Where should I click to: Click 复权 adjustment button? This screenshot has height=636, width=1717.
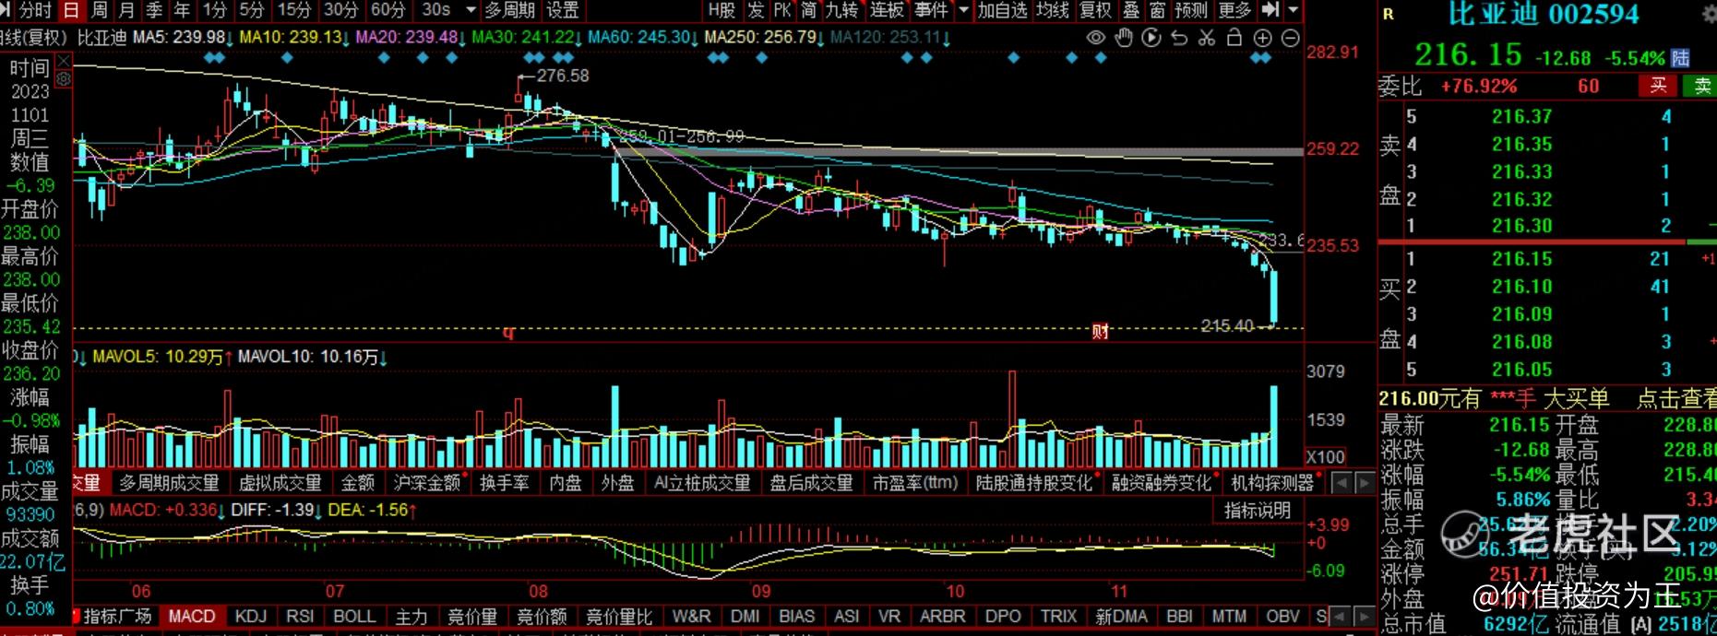(1096, 10)
